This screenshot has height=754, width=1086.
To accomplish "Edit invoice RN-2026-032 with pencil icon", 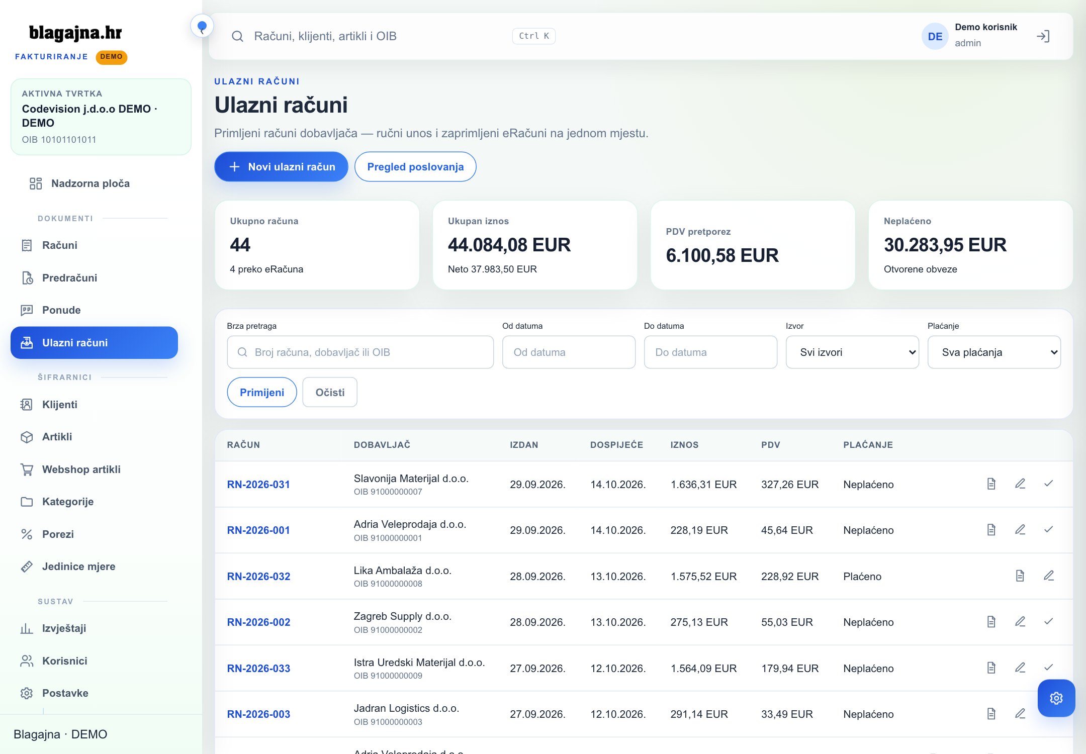I will [1049, 576].
